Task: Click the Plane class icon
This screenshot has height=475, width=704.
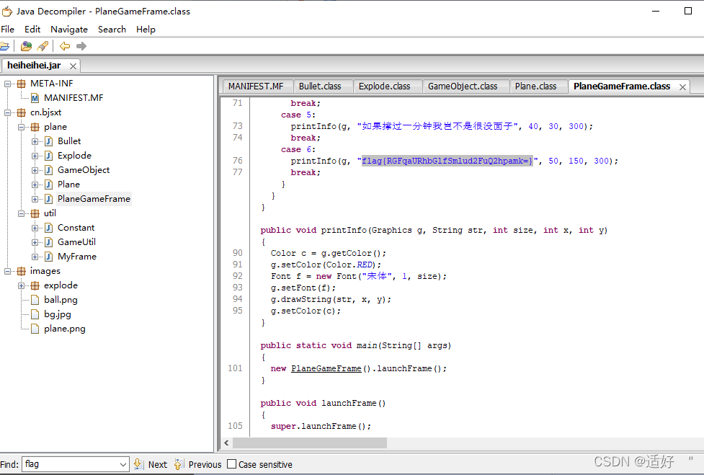Action: pos(48,184)
